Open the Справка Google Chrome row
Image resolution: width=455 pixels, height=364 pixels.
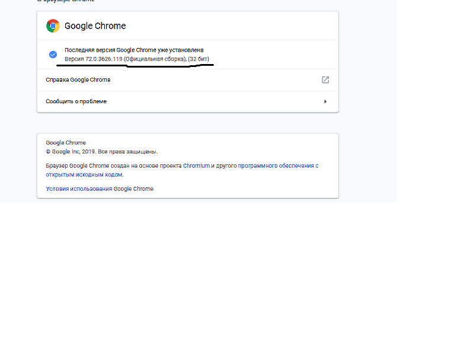(188, 80)
